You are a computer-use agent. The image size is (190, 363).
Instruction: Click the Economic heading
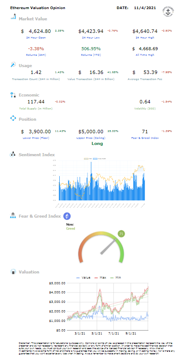tap(29, 95)
